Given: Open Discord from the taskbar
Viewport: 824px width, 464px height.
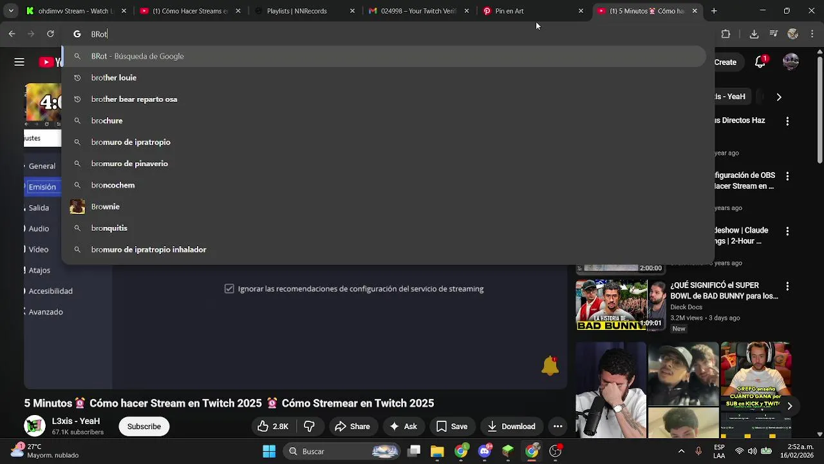Looking at the screenshot, I should point(485,451).
